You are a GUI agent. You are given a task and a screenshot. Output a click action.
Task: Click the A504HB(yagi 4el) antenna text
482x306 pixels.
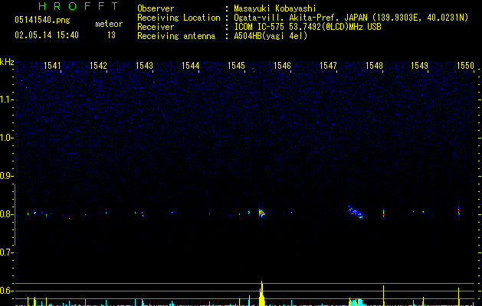[x=271, y=36]
